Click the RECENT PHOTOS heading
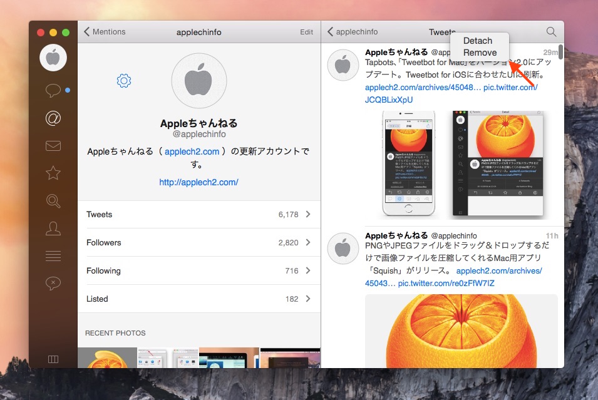The height and width of the screenshot is (400, 598). pyautogui.click(x=115, y=333)
